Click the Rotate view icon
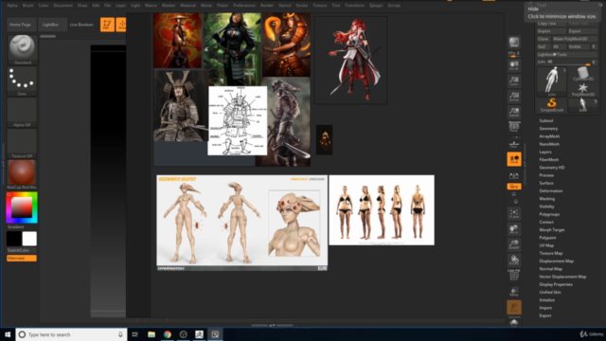Image resolution: width=606 pixels, height=341 pixels. point(514,260)
